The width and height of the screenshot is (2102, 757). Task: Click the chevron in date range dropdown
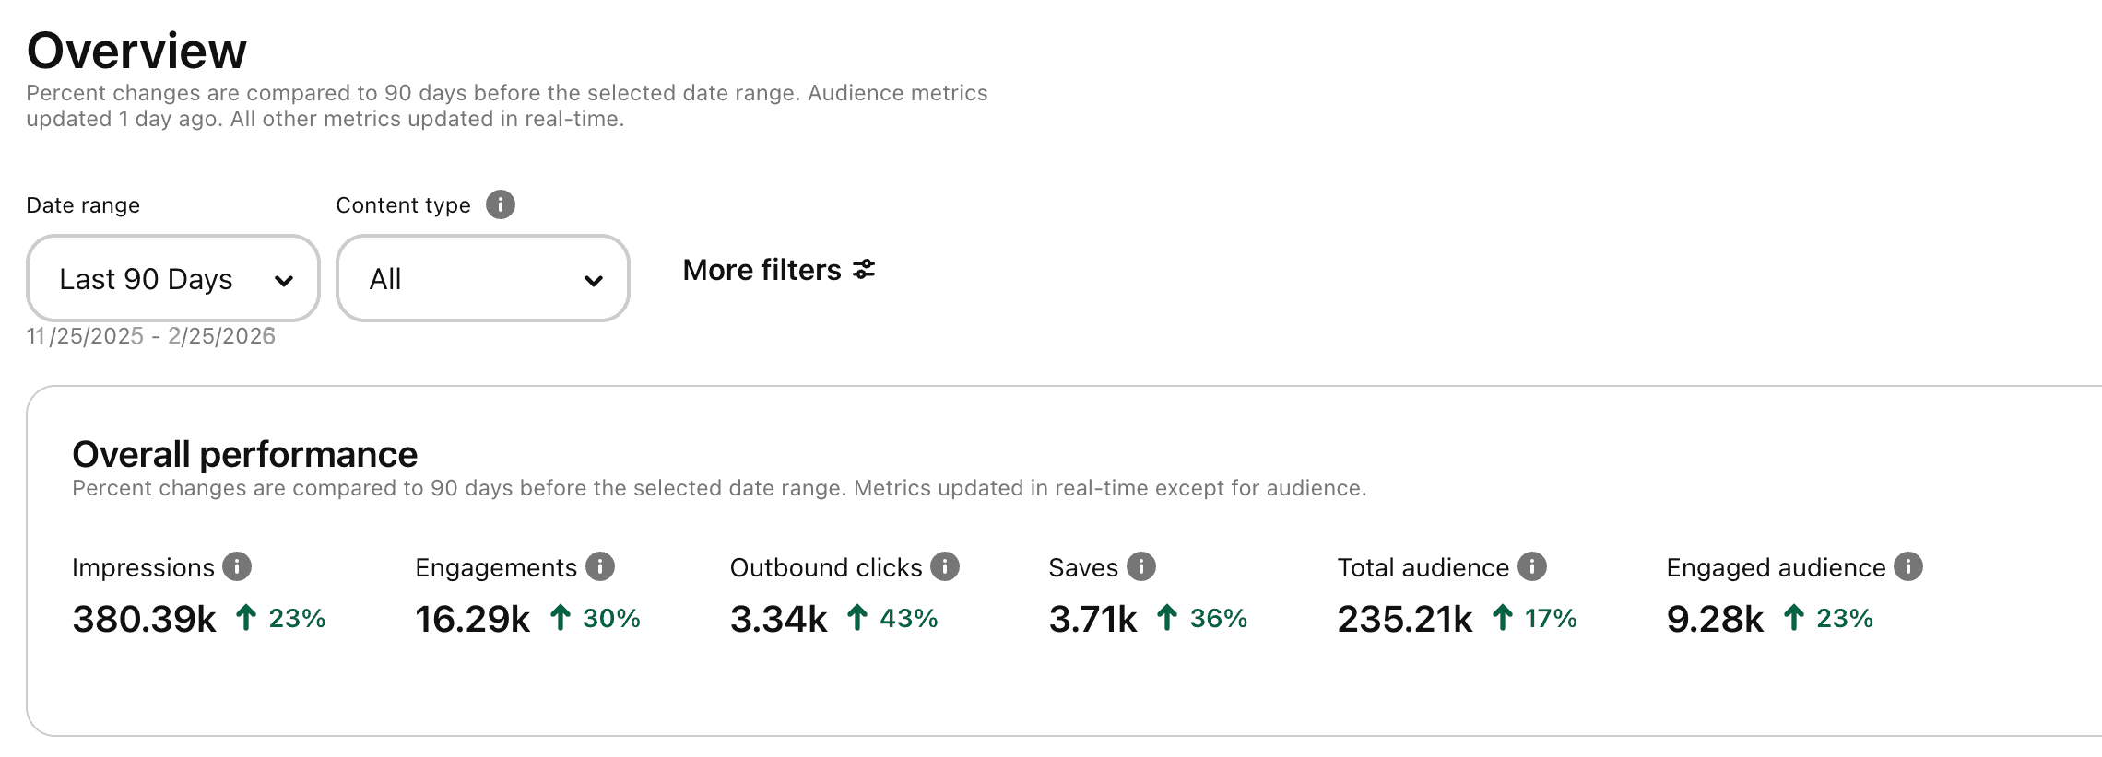click(x=284, y=280)
